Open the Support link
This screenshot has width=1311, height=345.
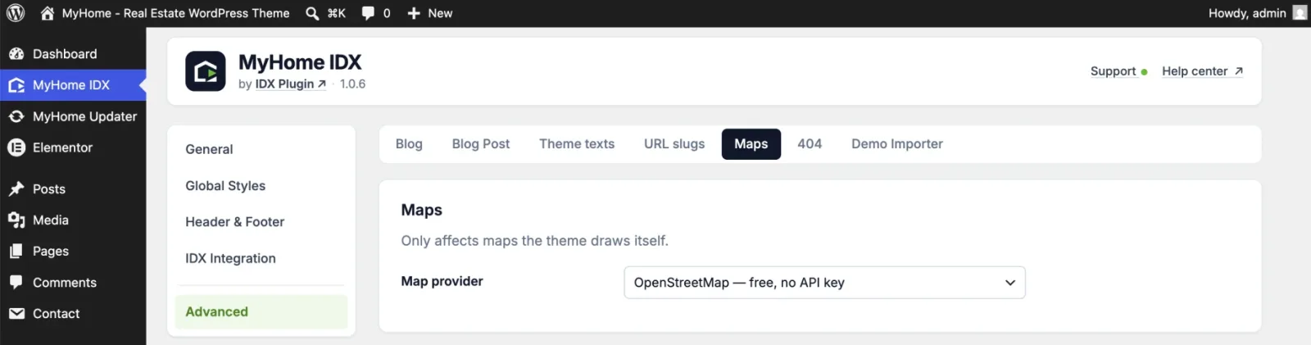[x=1113, y=71]
